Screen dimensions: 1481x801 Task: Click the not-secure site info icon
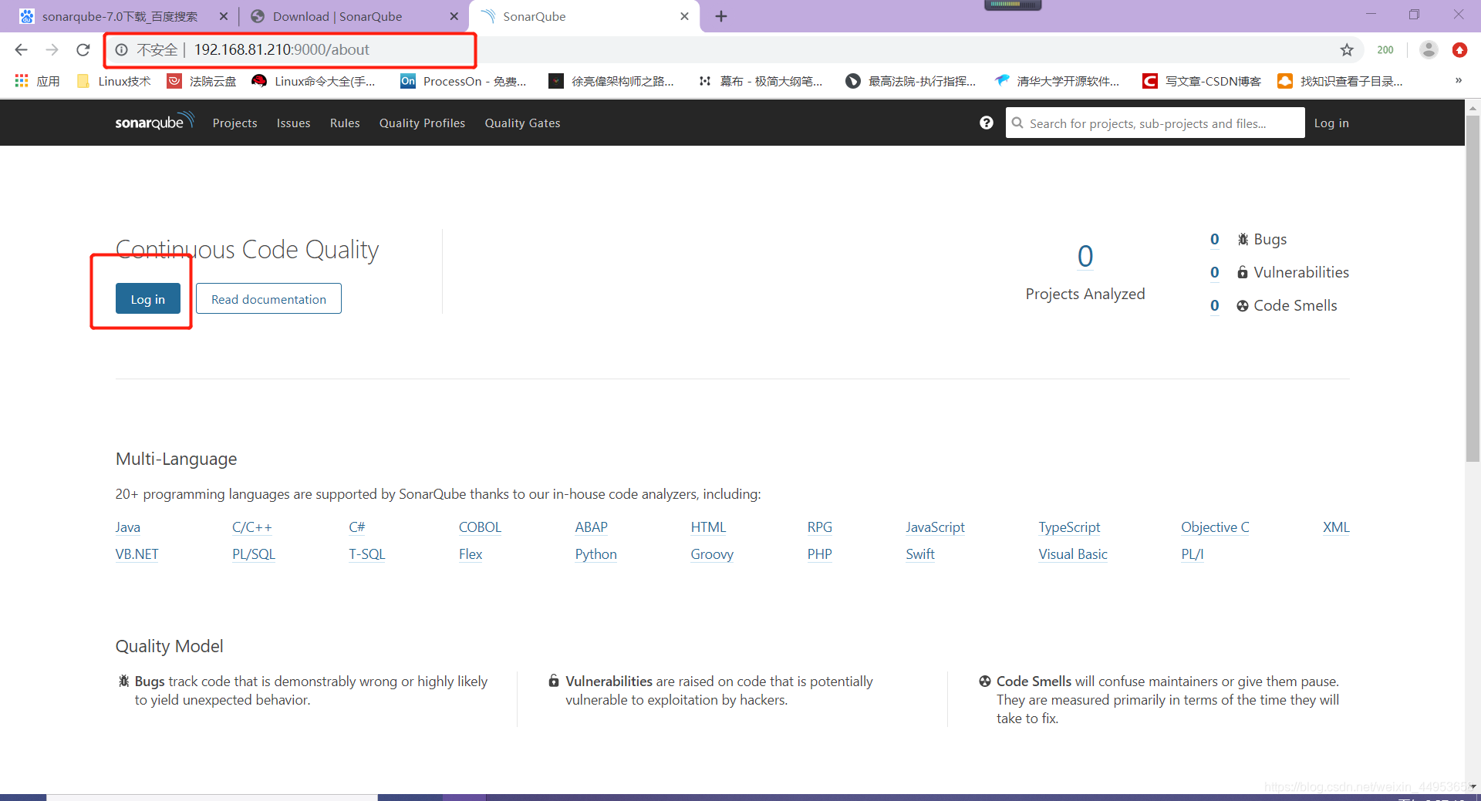(x=122, y=50)
